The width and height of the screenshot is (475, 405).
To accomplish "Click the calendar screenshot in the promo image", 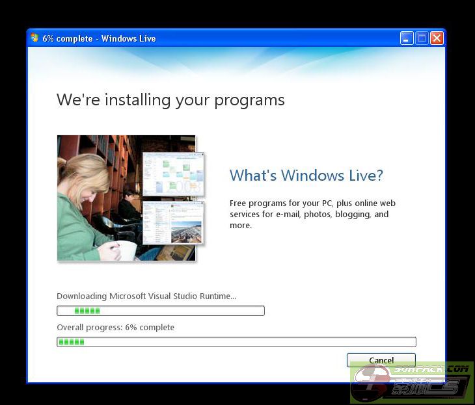I will click(173, 174).
